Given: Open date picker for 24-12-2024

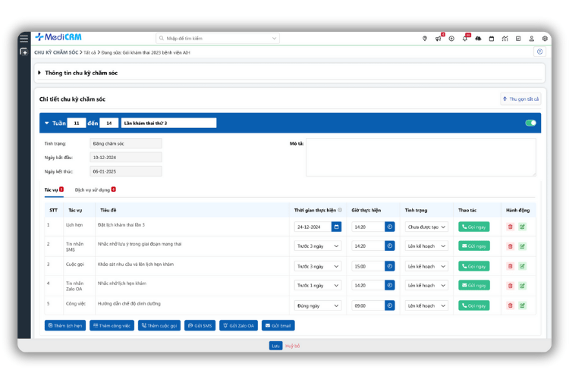Looking at the screenshot, I should click(x=336, y=227).
